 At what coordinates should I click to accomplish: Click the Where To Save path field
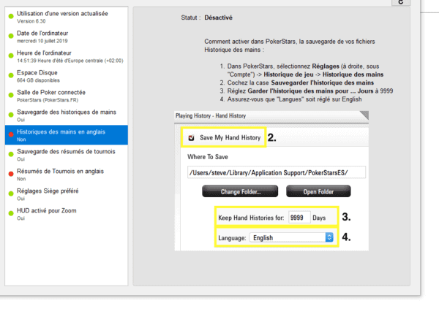tap(276, 172)
